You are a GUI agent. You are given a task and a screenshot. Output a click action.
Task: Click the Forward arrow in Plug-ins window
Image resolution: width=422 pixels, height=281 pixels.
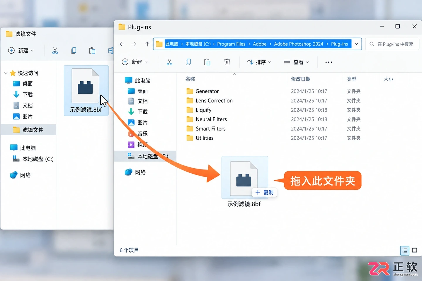[x=134, y=44]
